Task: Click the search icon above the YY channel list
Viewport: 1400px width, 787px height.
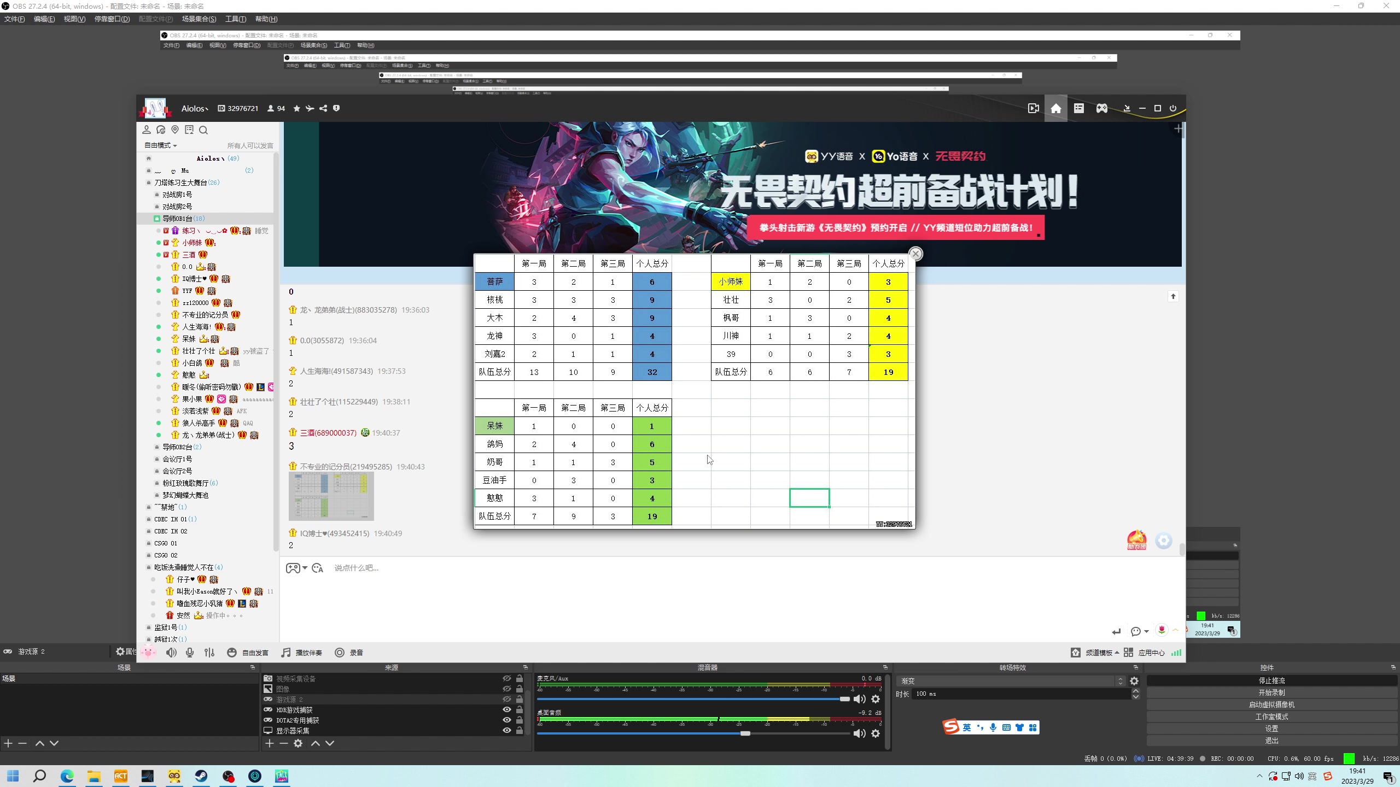Action: [203, 130]
